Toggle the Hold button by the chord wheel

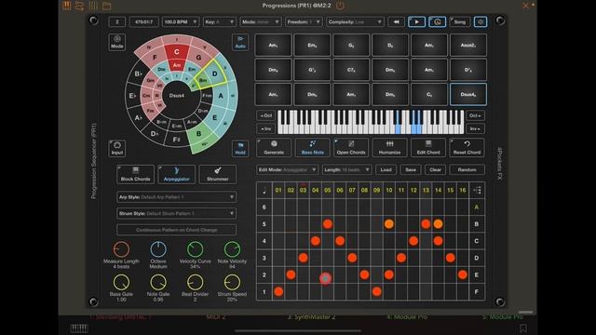240,148
